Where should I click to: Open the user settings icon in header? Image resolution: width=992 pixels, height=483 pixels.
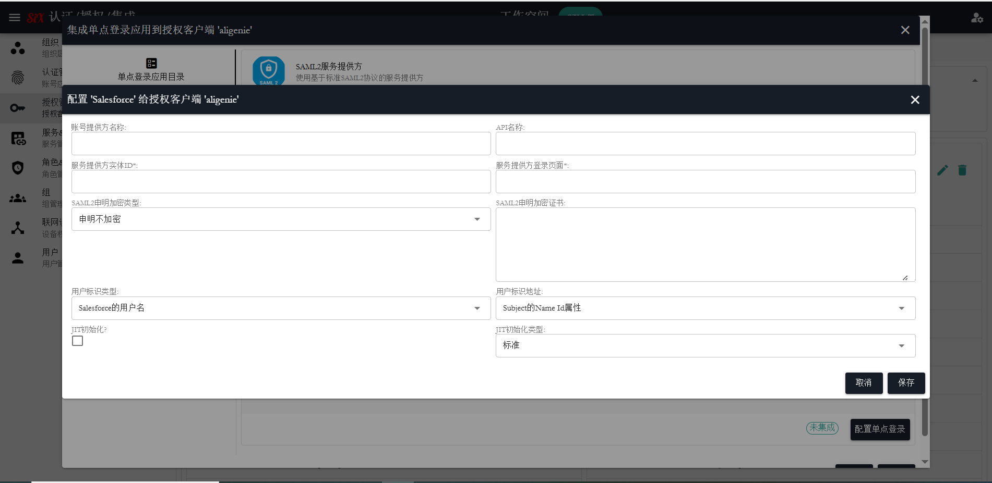(977, 18)
